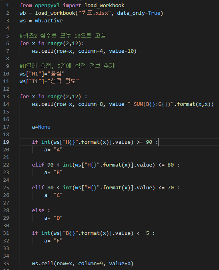Click line number 13 in the gutter
The image size is (219, 270).
pyautogui.click(x=6, y=96)
